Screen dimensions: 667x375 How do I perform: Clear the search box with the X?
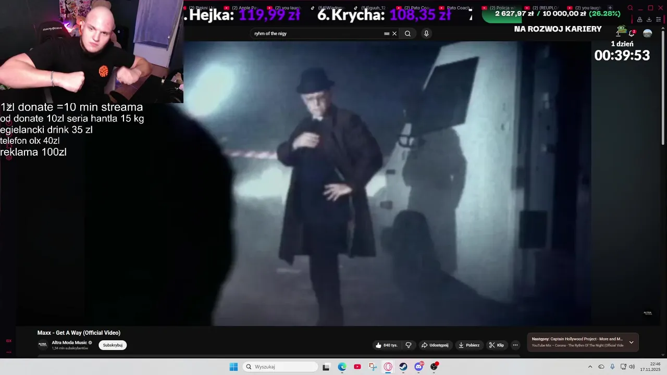point(394,33)
